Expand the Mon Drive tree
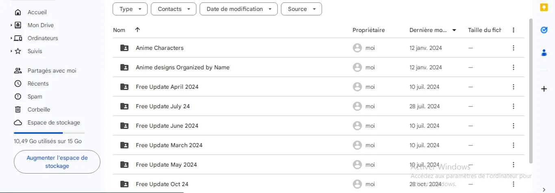Image resolution: width=555 pixels, height=193 pixels. coord(11,25)
